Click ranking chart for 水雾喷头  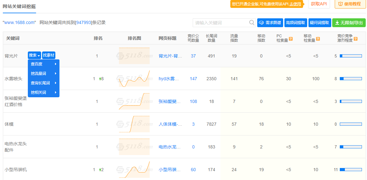pyautogui.click(x=134, y=79)
